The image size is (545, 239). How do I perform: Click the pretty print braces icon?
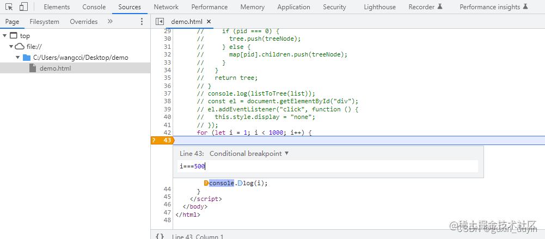pos(160,237)
